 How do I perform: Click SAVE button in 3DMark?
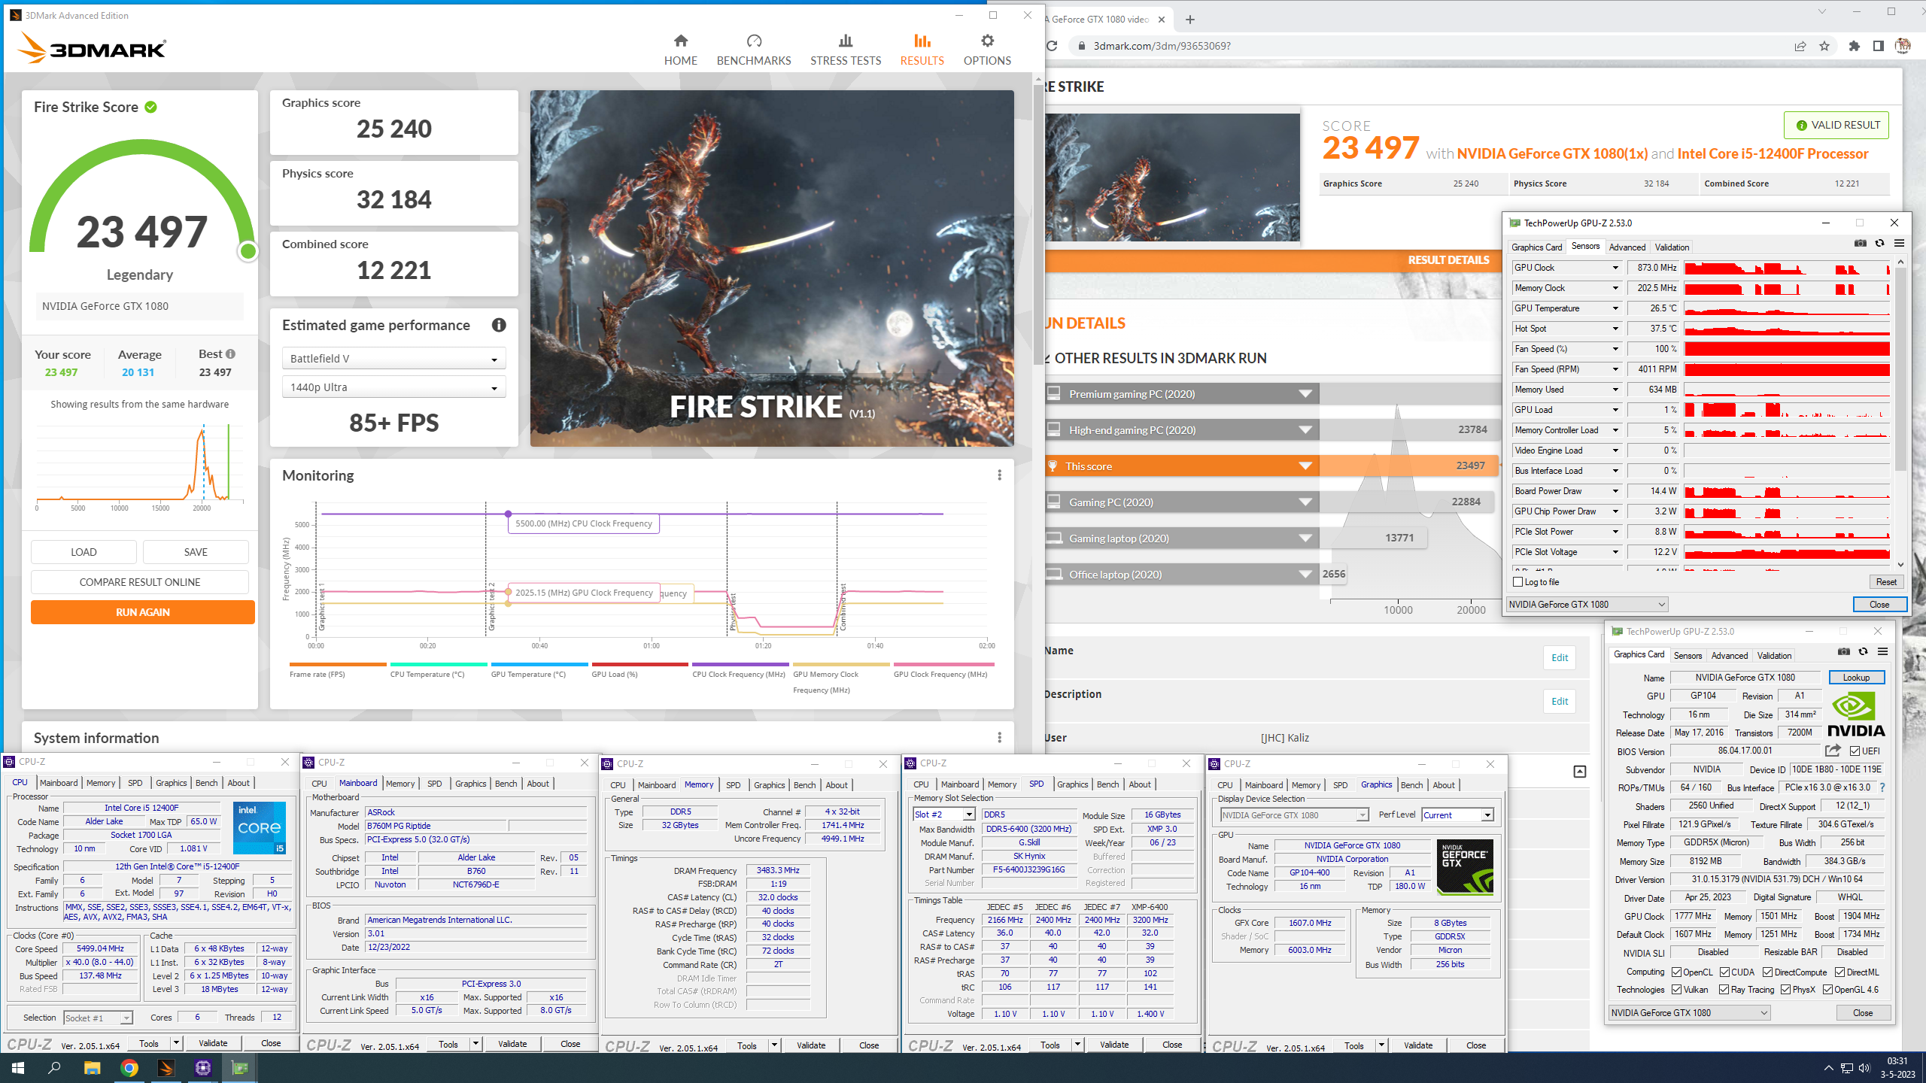click(196, 552)
